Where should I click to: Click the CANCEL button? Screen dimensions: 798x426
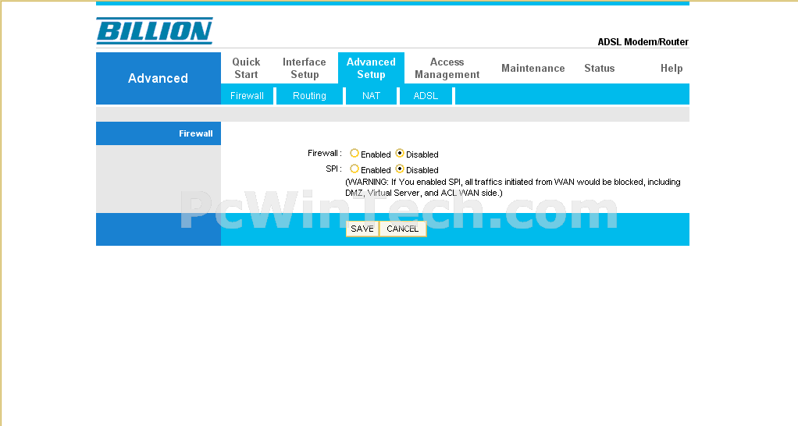pos(403,229)
